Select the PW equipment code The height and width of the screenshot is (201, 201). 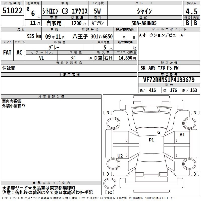[x=176, y=68]
